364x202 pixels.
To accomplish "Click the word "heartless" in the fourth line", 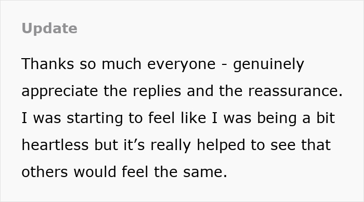I will [x=55, y=145].
